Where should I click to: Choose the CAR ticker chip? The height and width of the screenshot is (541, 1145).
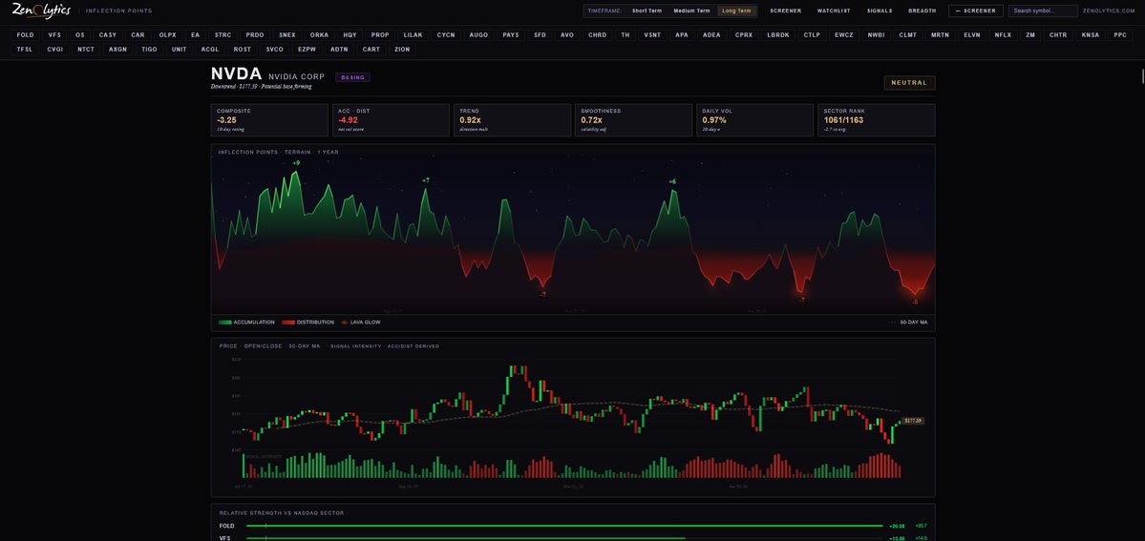coord(138,35)
